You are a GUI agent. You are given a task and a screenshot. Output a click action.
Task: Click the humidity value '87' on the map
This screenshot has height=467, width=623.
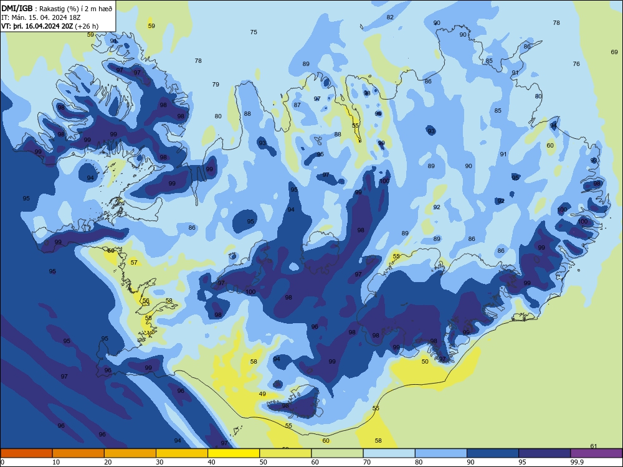coord(297,105)
